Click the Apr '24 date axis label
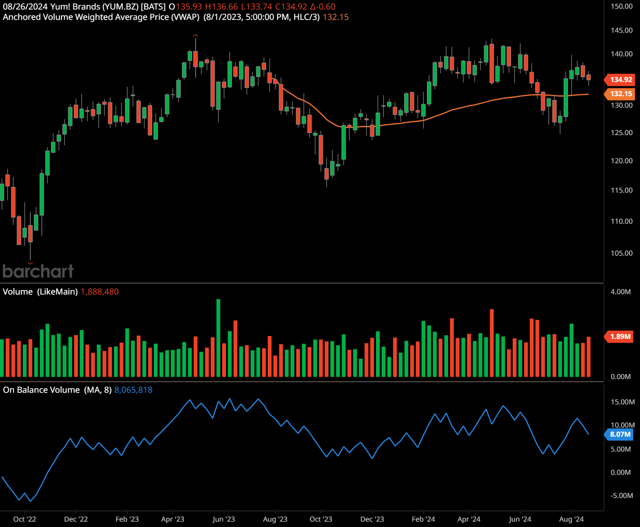Image resolution: width=640 pixels, height=527 pixels. (469, 519)
